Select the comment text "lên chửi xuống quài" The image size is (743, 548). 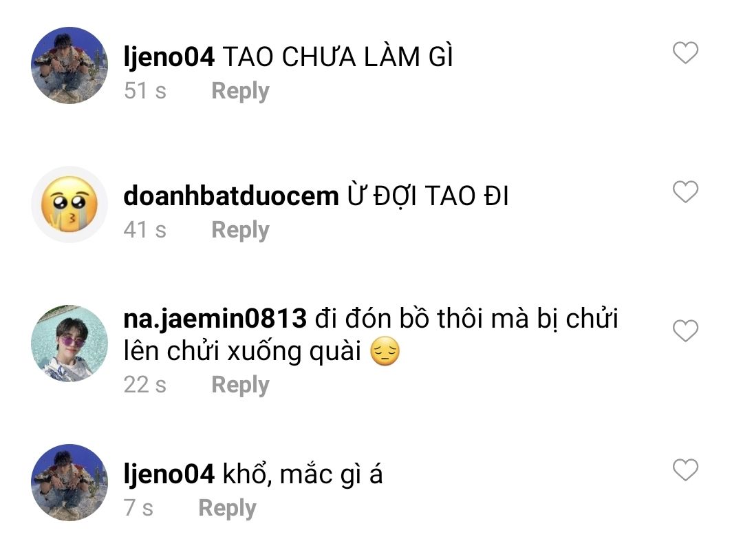(x=242, y=351)
